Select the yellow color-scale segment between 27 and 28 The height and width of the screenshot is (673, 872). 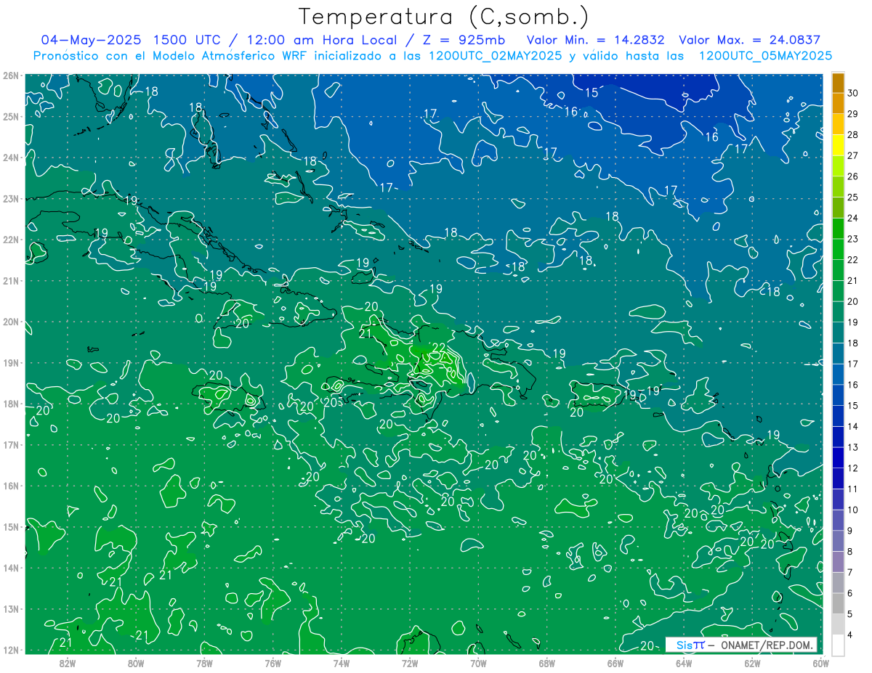pyautogui.click(x=838, y=145)
